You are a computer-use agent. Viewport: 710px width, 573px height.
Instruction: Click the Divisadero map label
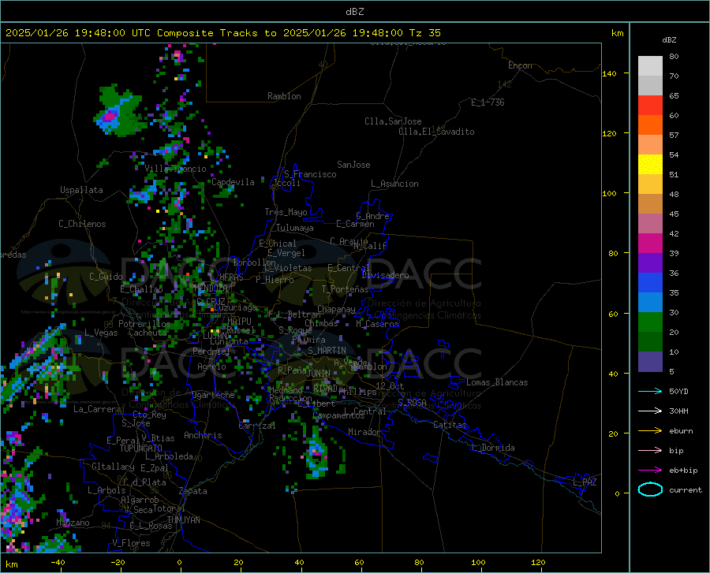(385, 275)
